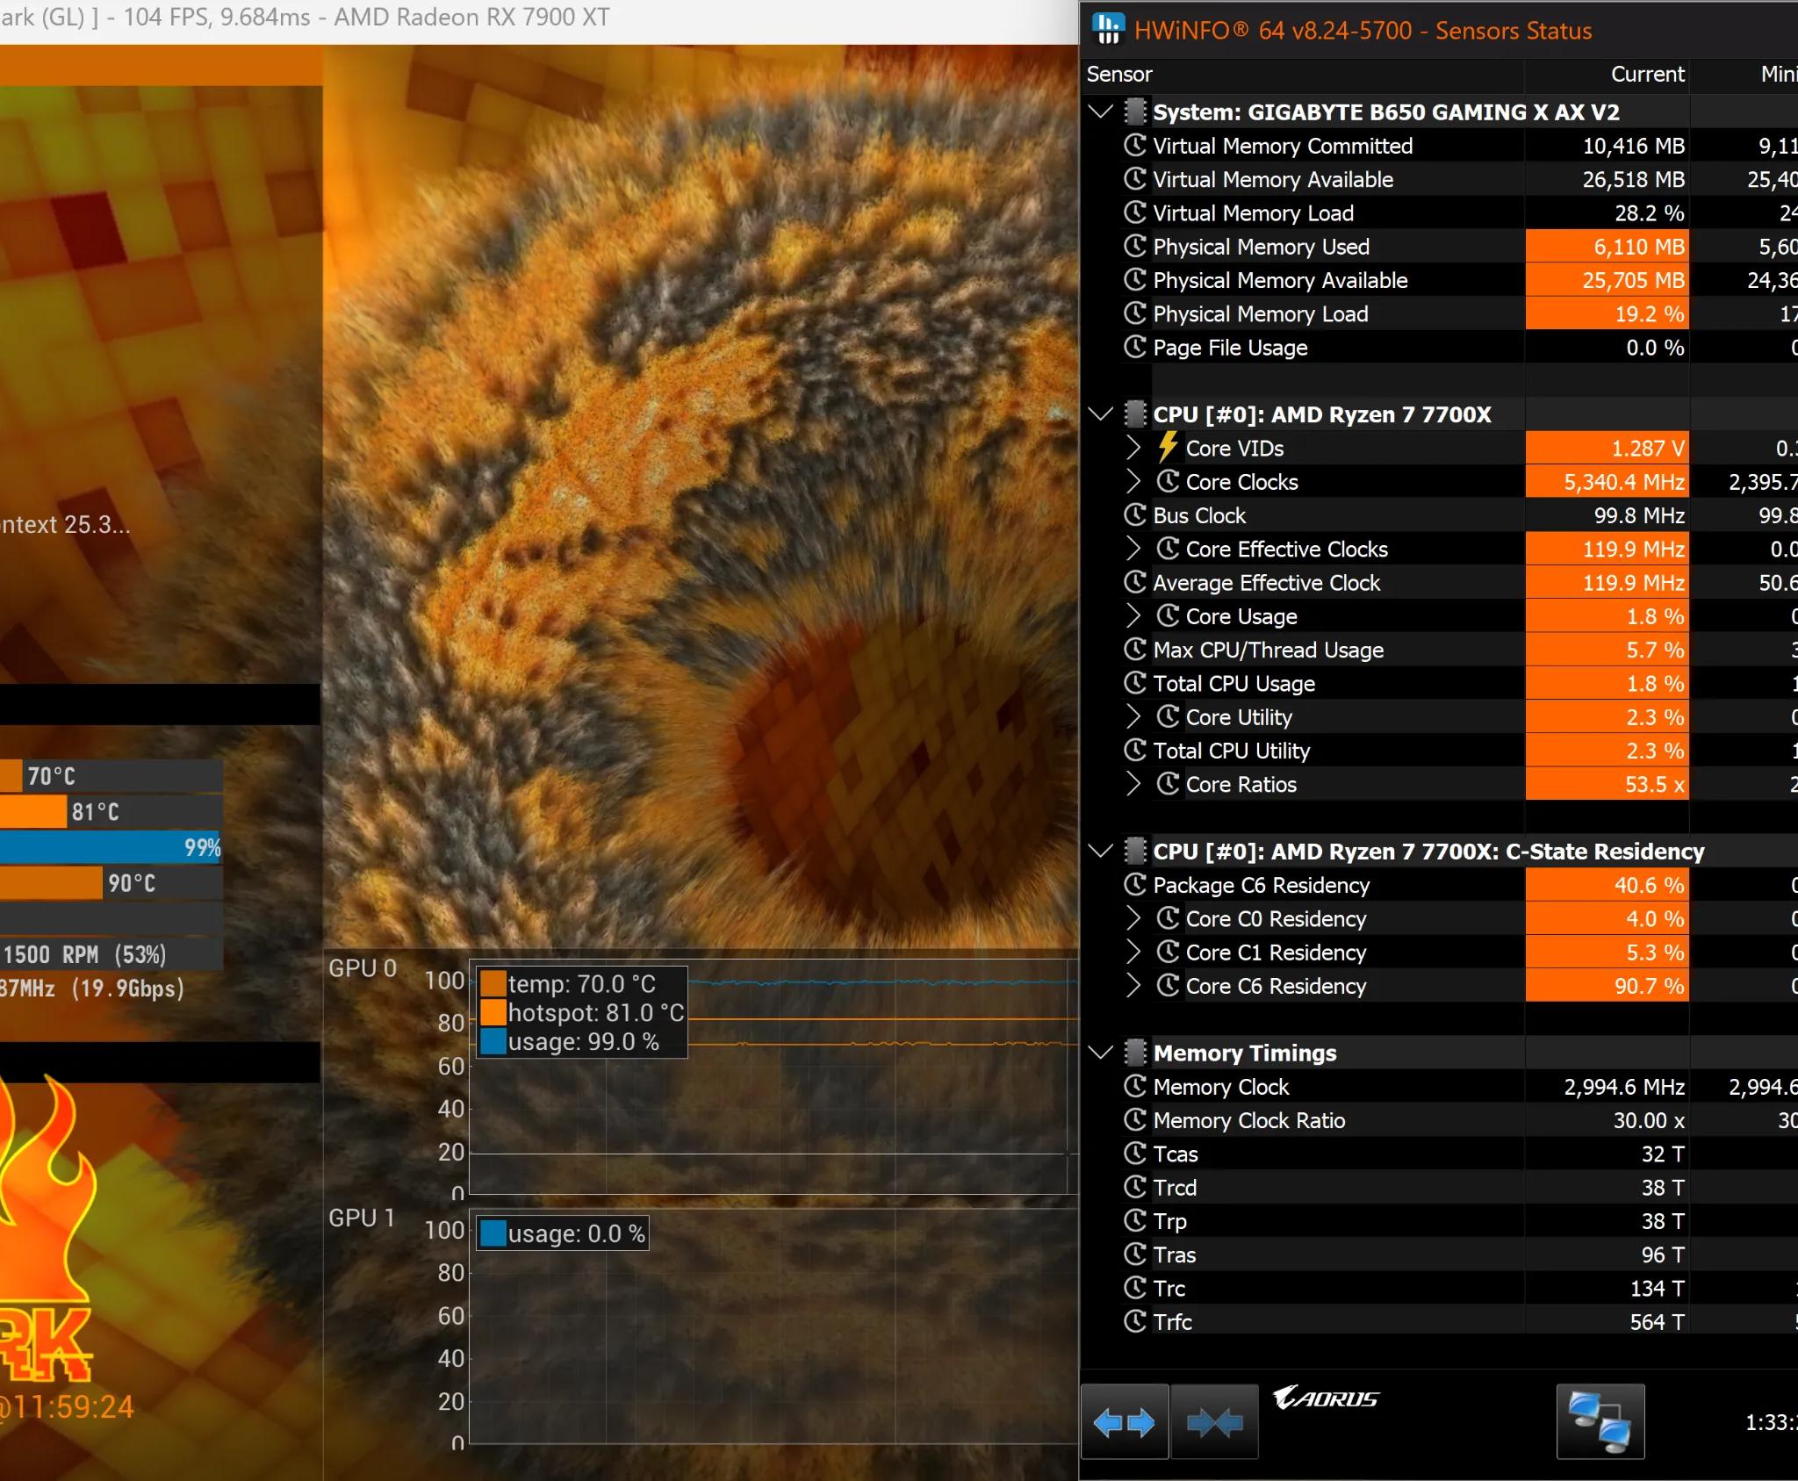Image resolution: width=1798 pixels, height=1481 pixels.
Task: Click the clock icon beside Total CPU Usage
Action: 1135,684
